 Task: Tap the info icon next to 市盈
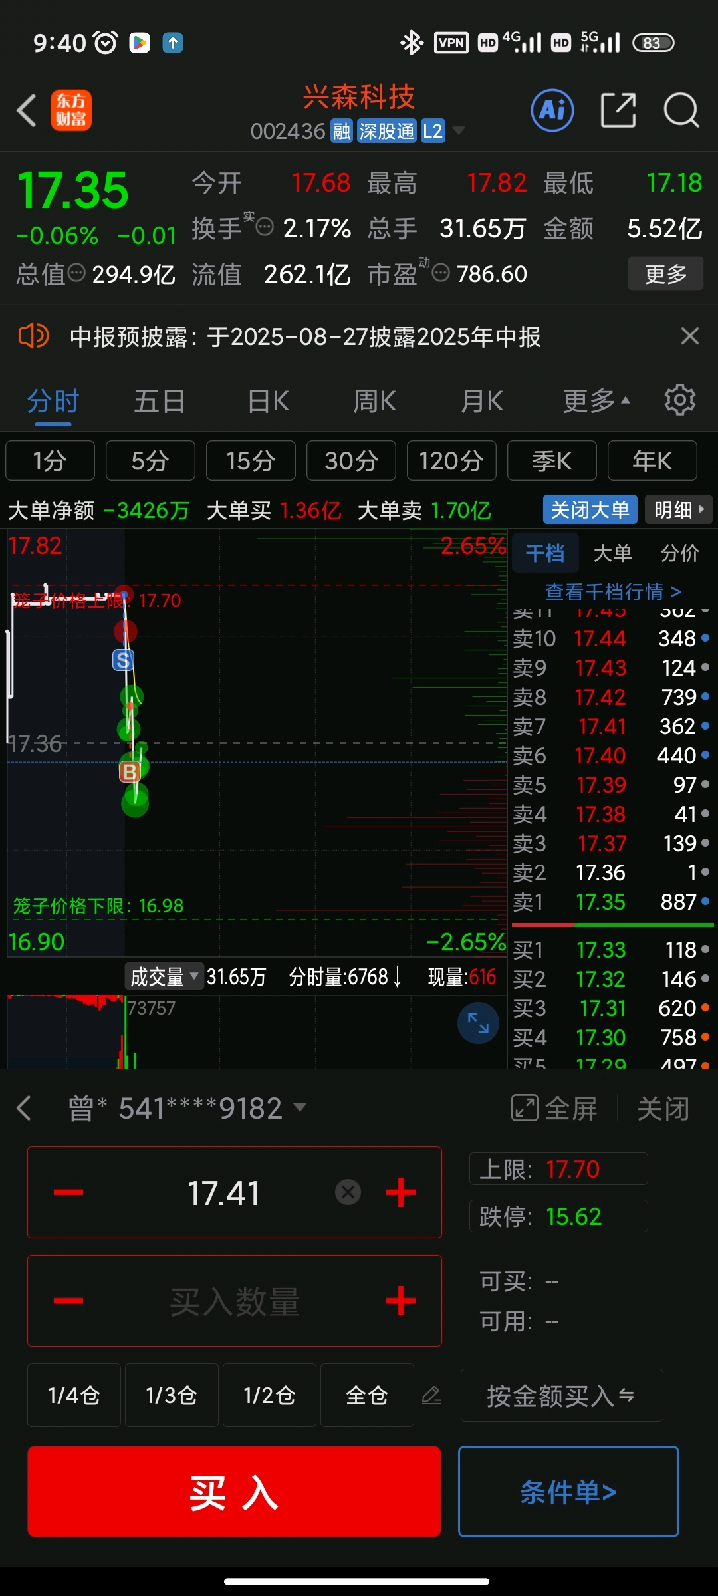[x=441, y=273]
